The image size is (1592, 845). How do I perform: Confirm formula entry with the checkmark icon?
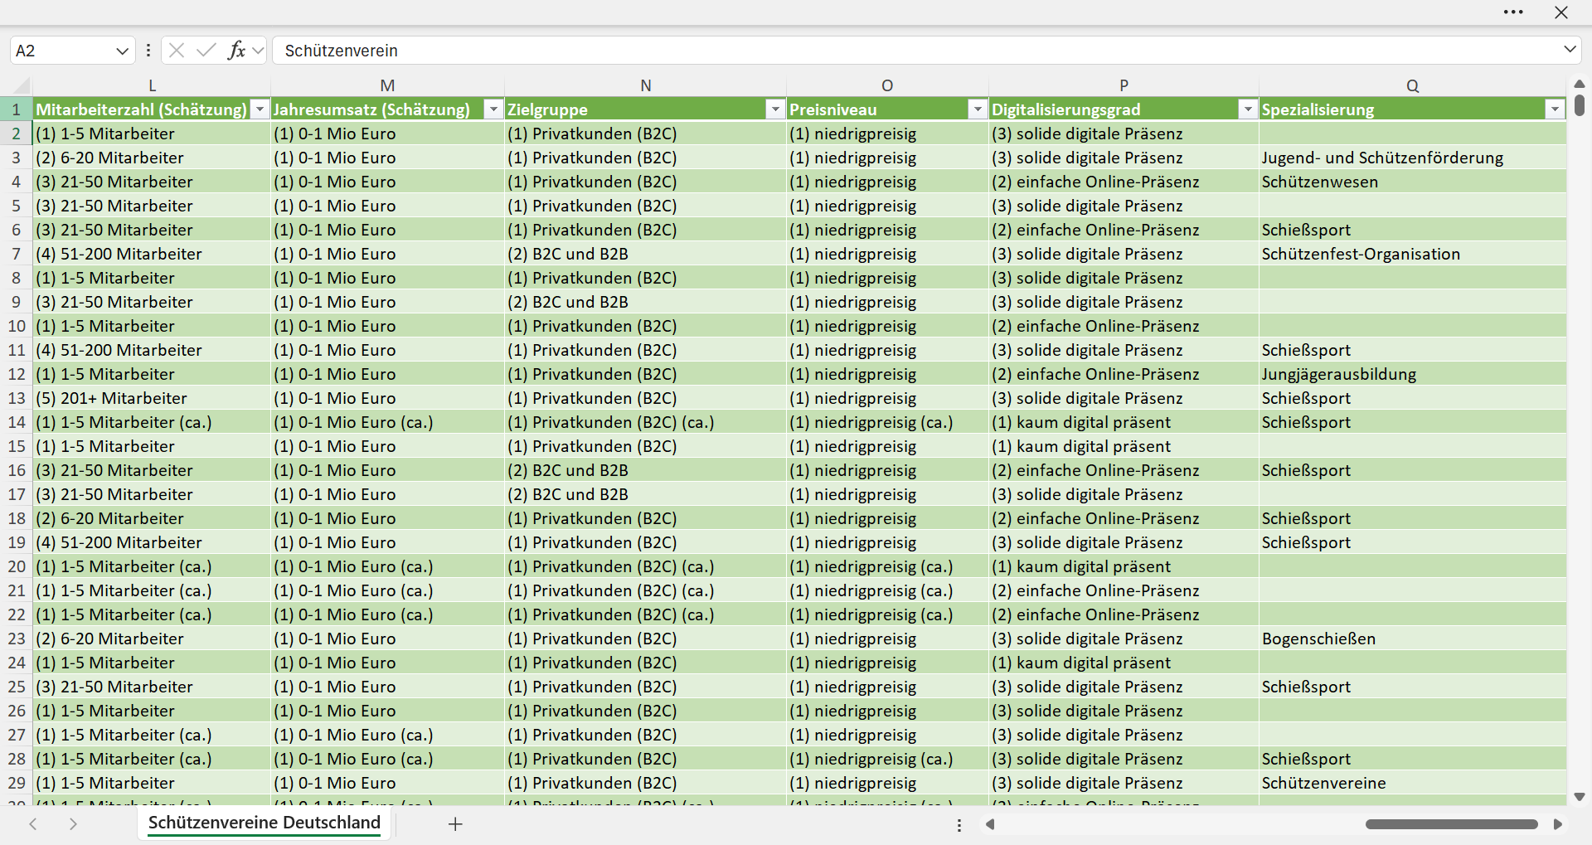click(206, 51)
